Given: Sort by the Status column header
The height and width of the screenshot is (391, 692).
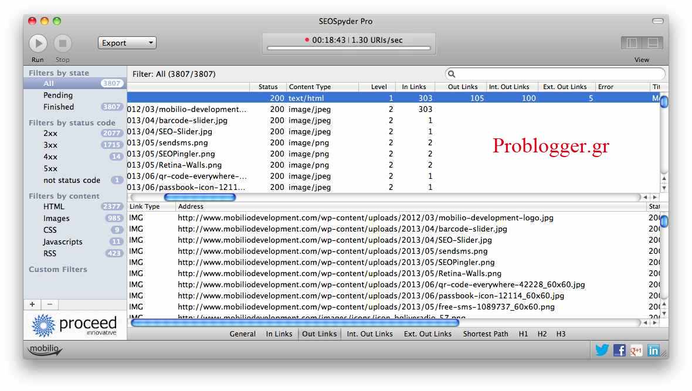Looking at the screenshot, I should coord(268,87).
